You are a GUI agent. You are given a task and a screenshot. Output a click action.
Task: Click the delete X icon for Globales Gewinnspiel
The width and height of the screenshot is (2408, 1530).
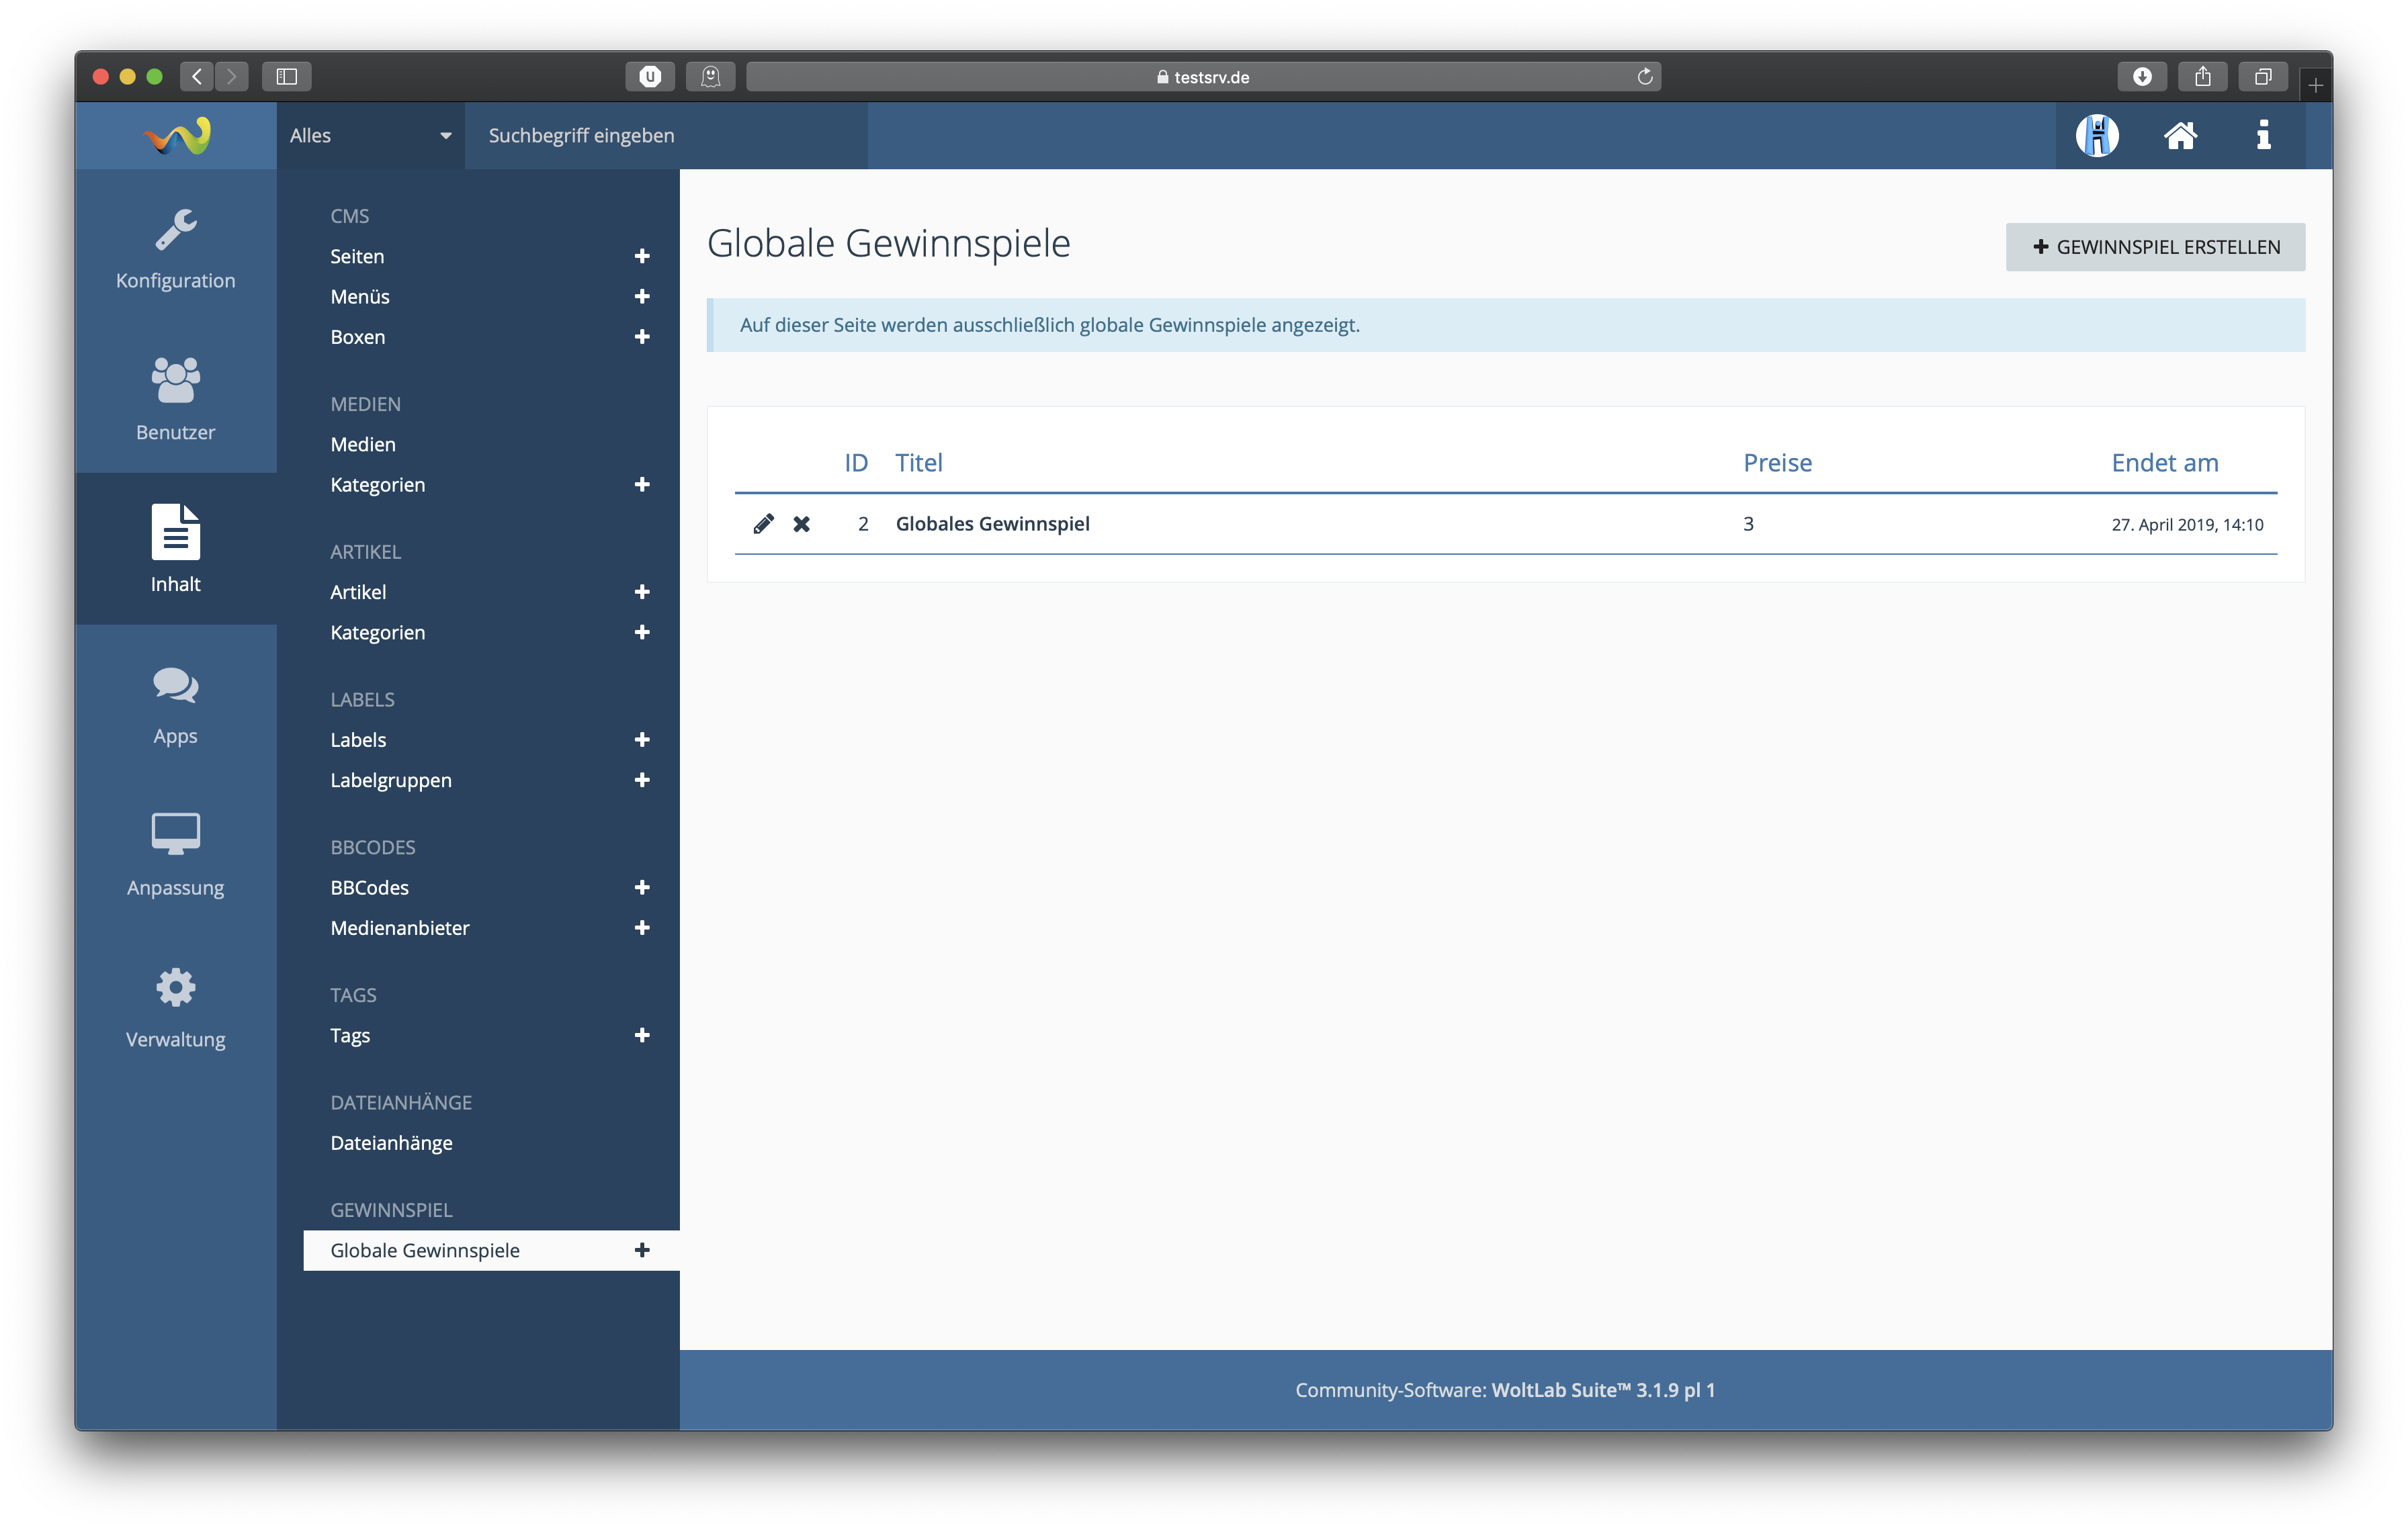(x=801, y=524)
